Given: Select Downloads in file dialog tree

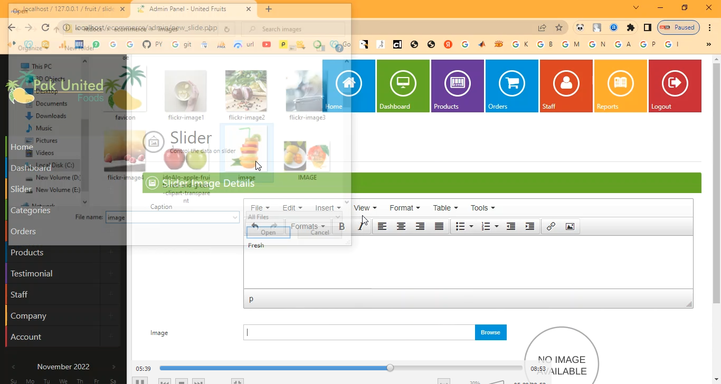Looking at the screenshot, I should (51, 116).
